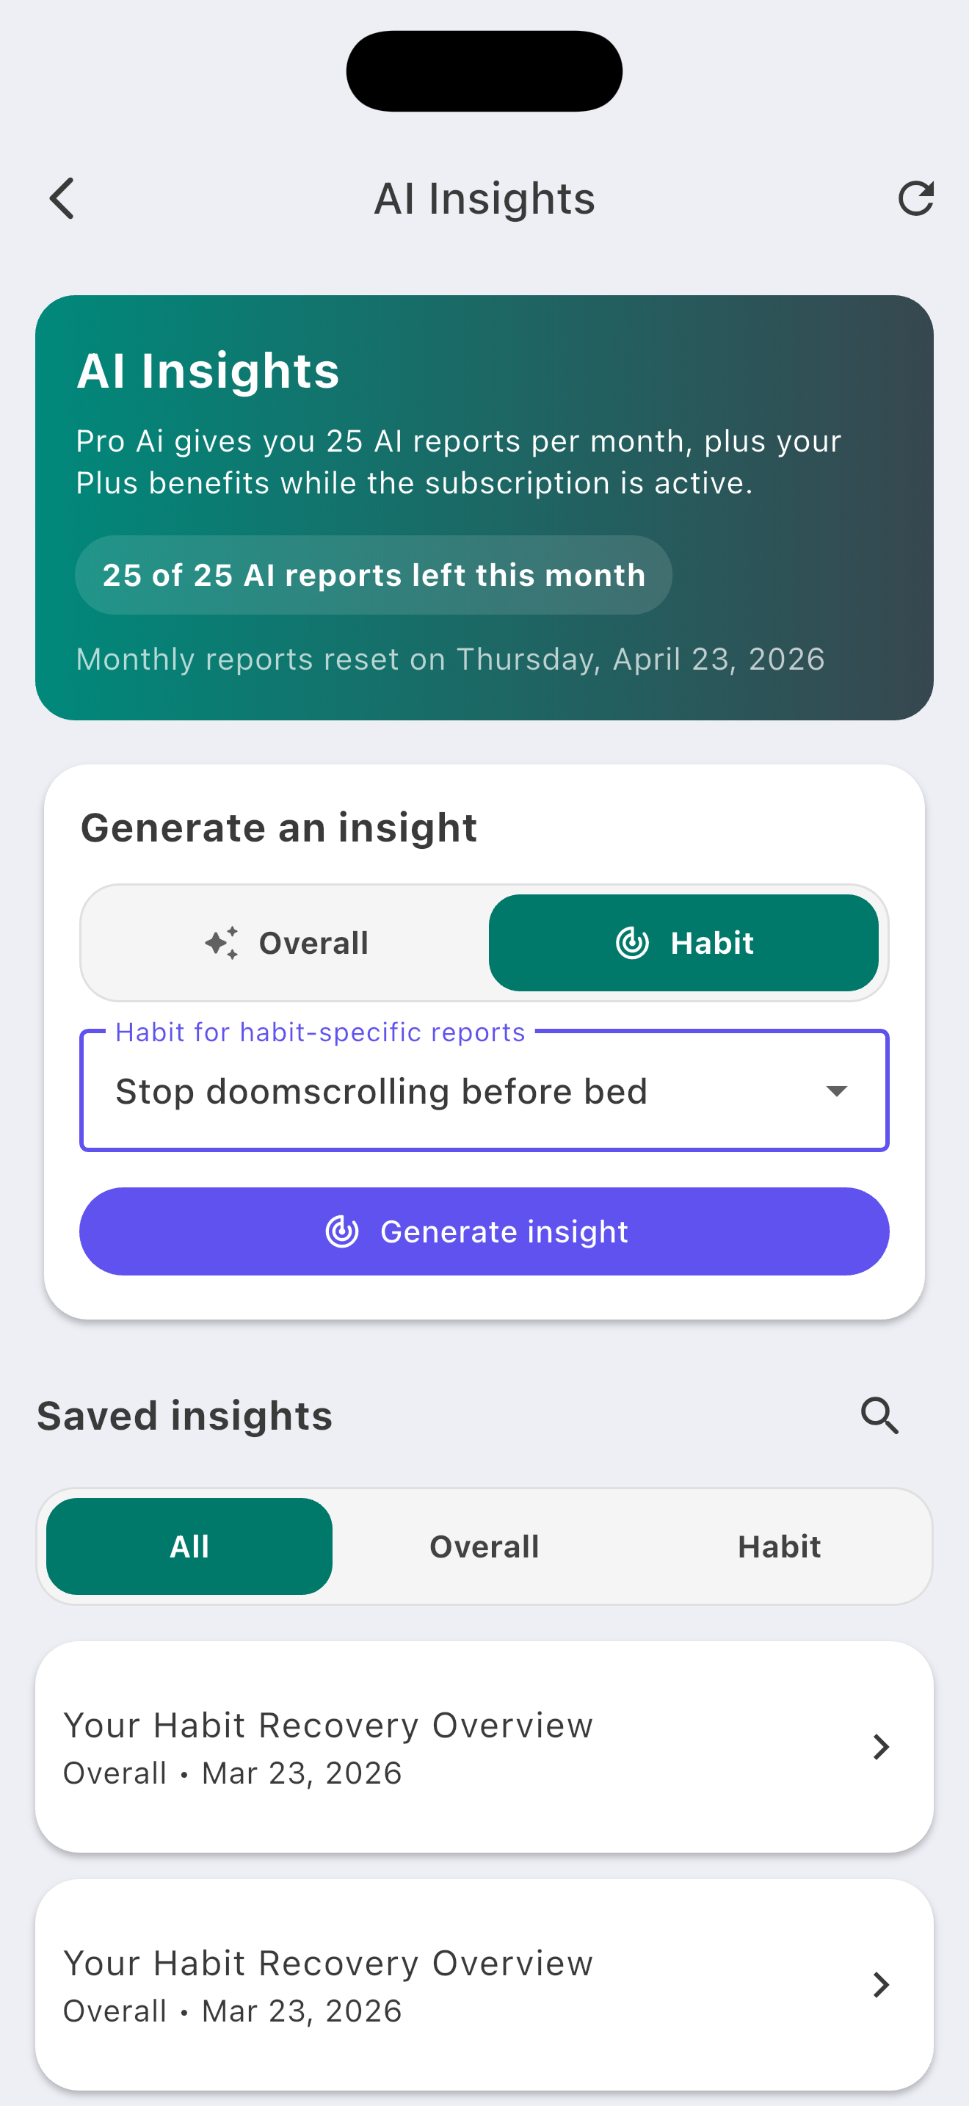Click dropdown arrow next to Stop doomscrolling before bed

[x=837, y=1090]
